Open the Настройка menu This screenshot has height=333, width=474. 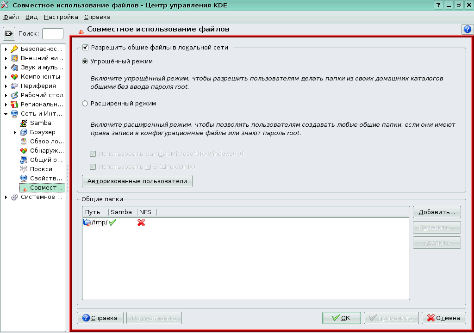click(61, 17)
